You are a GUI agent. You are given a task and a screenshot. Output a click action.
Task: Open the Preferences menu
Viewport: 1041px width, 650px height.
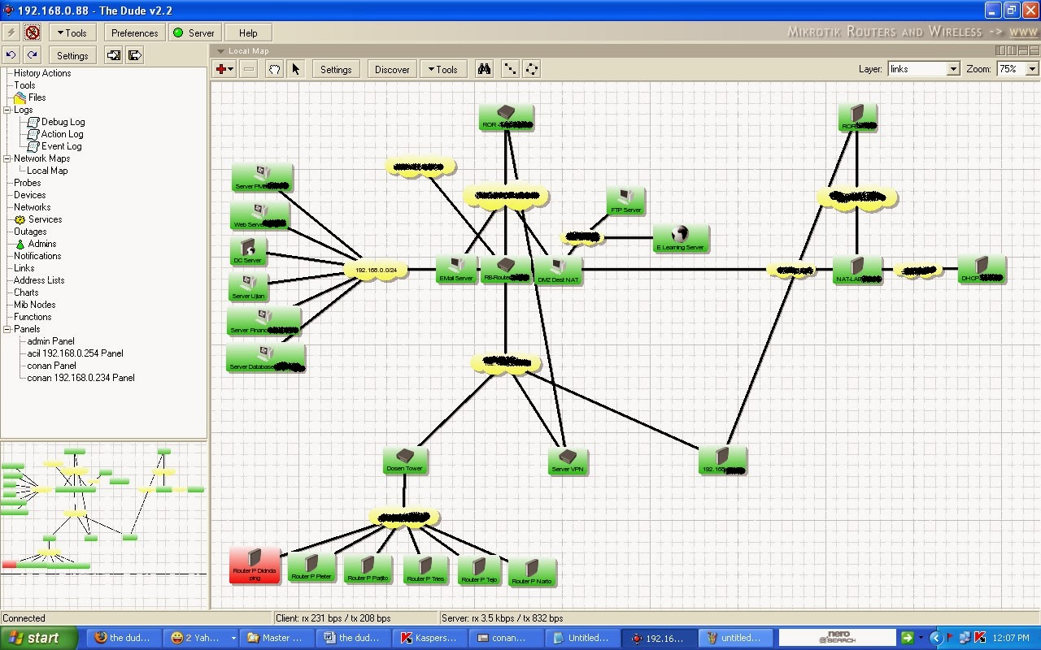coord(133,32)
